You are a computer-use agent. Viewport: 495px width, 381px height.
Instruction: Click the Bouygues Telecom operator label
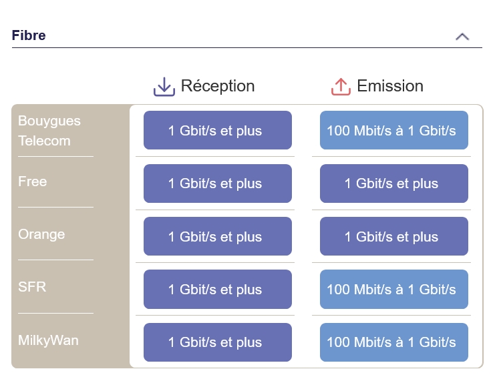coord(49,131)
